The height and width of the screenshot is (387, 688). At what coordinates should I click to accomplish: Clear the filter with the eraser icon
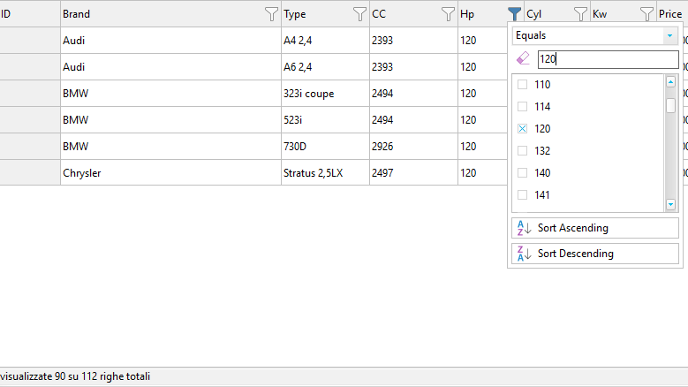pyautogui.click(x=523, y=59)
